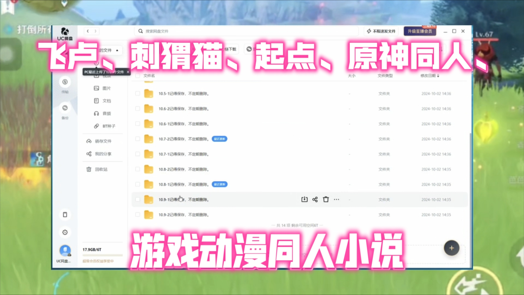
Task: Select 图片 category in sidebar
Action: tap(103, 88)
